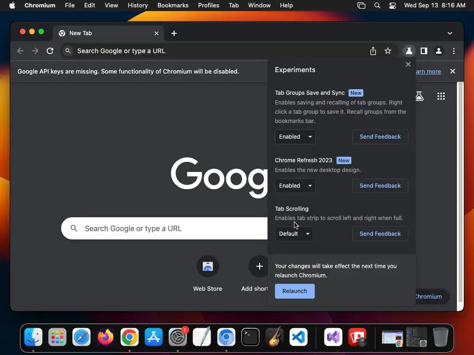The width and height of the screenshot is (474, 355).
Task: Open Safari from the dock
Action: [x=81, y=337]
